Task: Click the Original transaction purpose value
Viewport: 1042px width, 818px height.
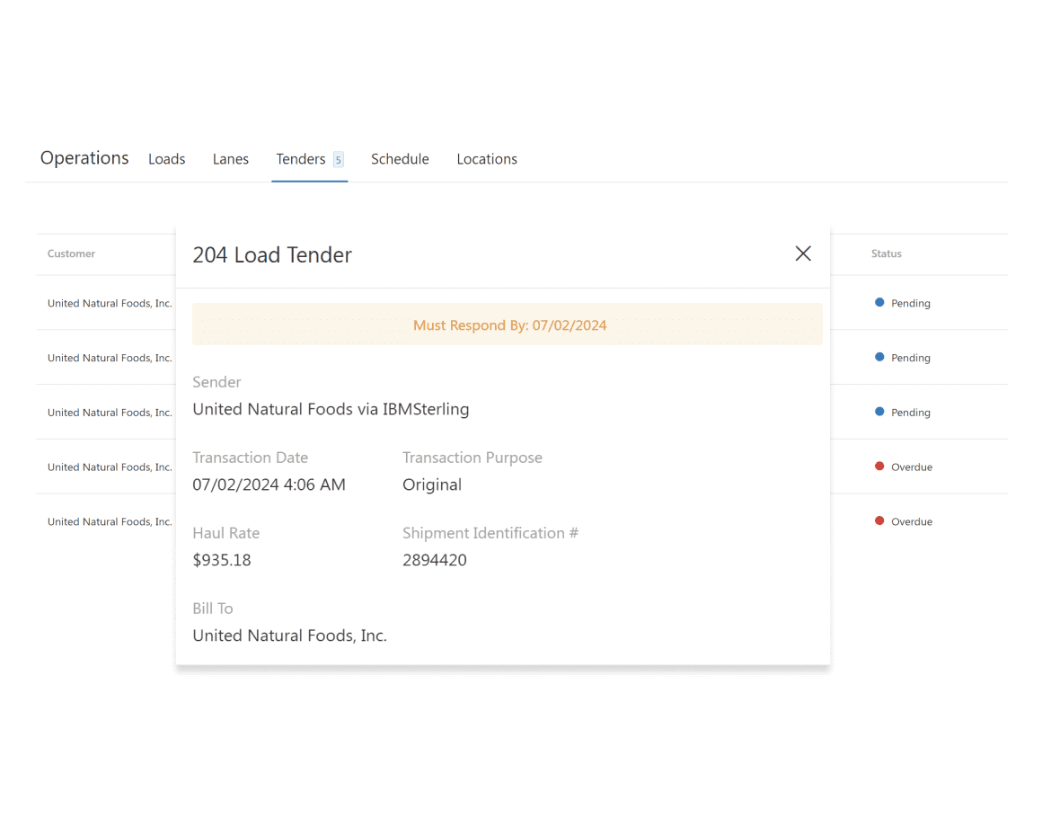Action: click(x=431, y=485)
